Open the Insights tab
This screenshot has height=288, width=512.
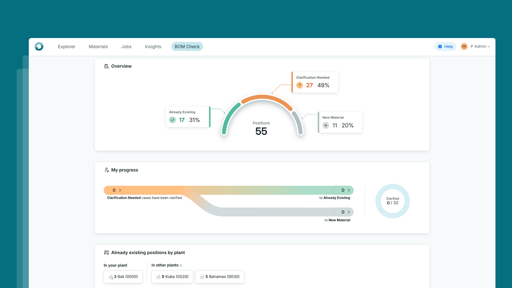click(x=153, y=46)
